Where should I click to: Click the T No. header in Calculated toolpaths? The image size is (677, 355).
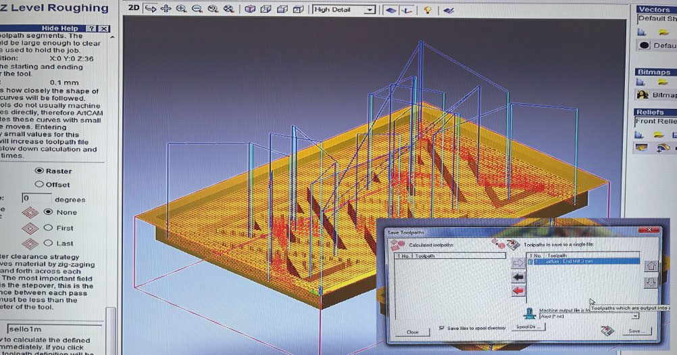[x=403, y=256]
